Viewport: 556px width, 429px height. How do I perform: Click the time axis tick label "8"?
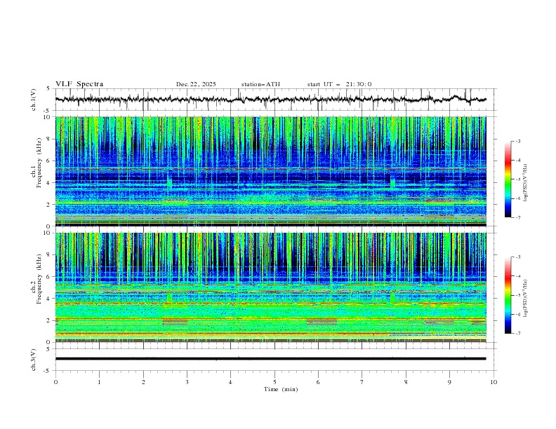(x=406, y=382)
